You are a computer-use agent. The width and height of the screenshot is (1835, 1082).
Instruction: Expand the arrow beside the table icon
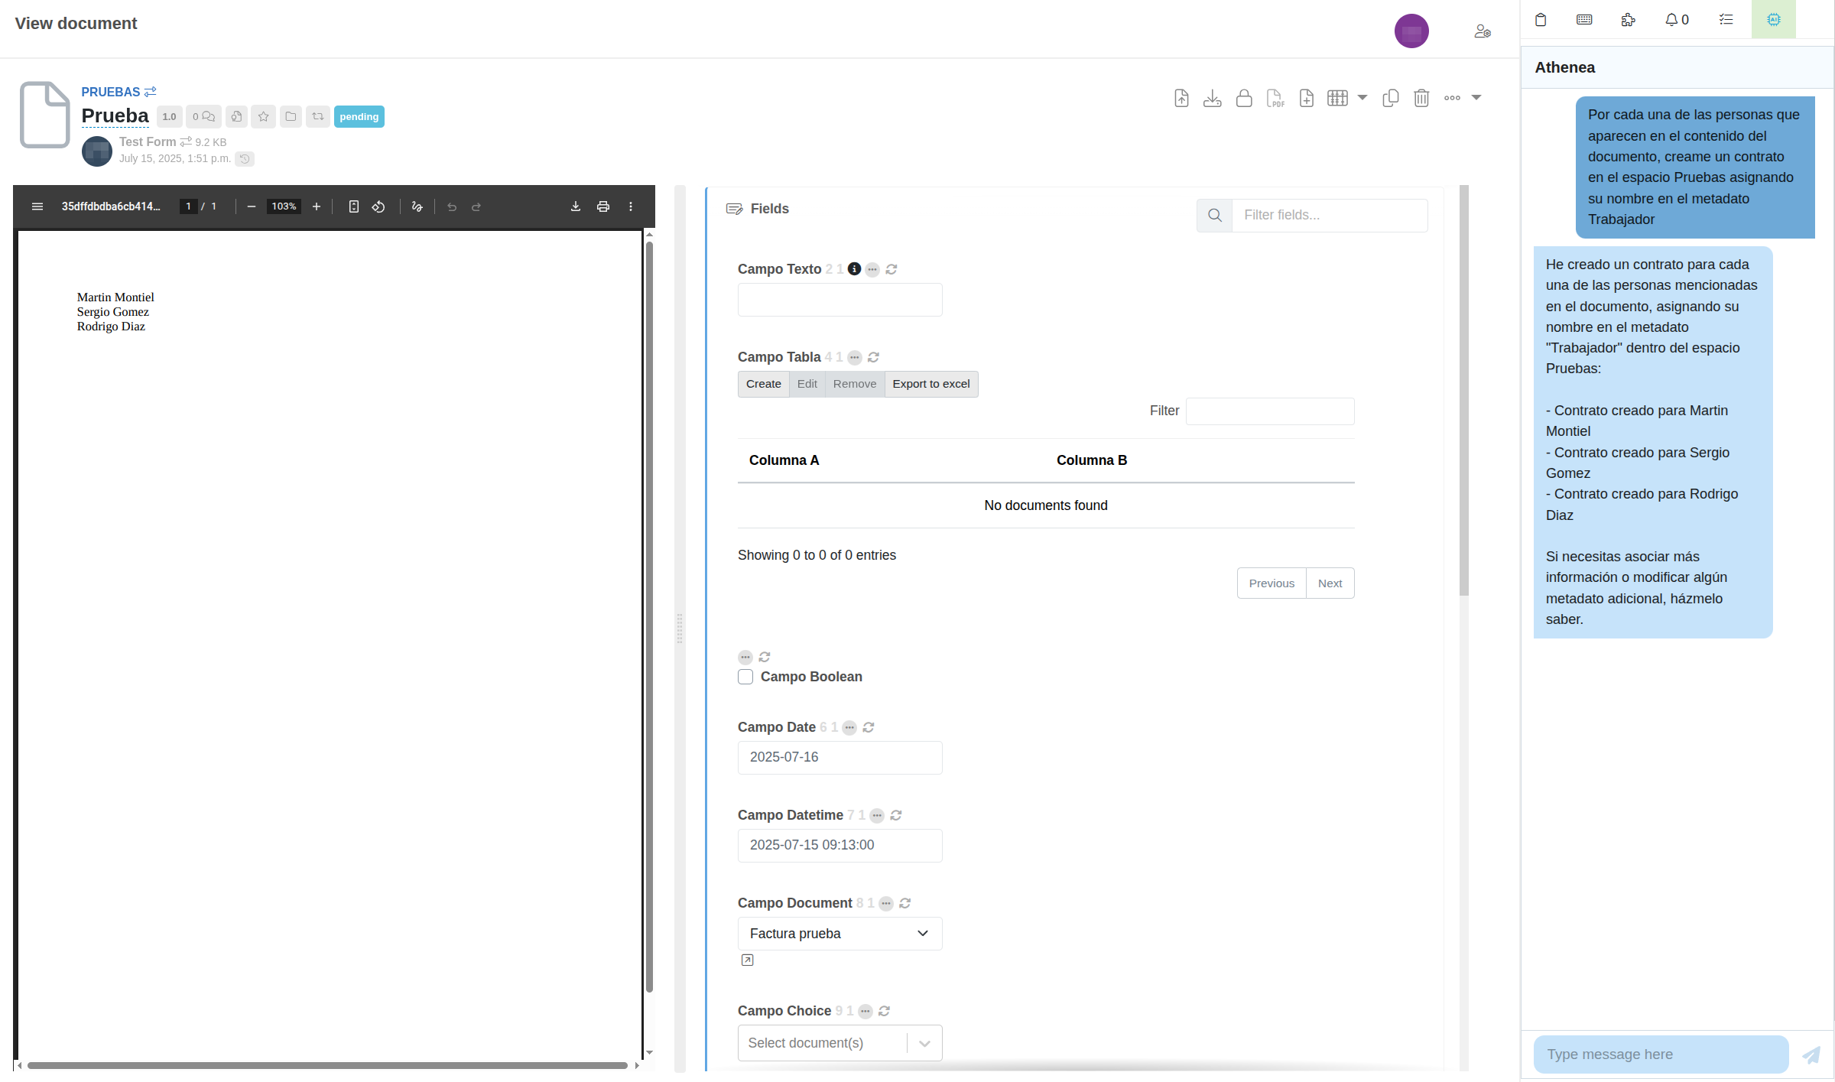[x=1362, y=98]
